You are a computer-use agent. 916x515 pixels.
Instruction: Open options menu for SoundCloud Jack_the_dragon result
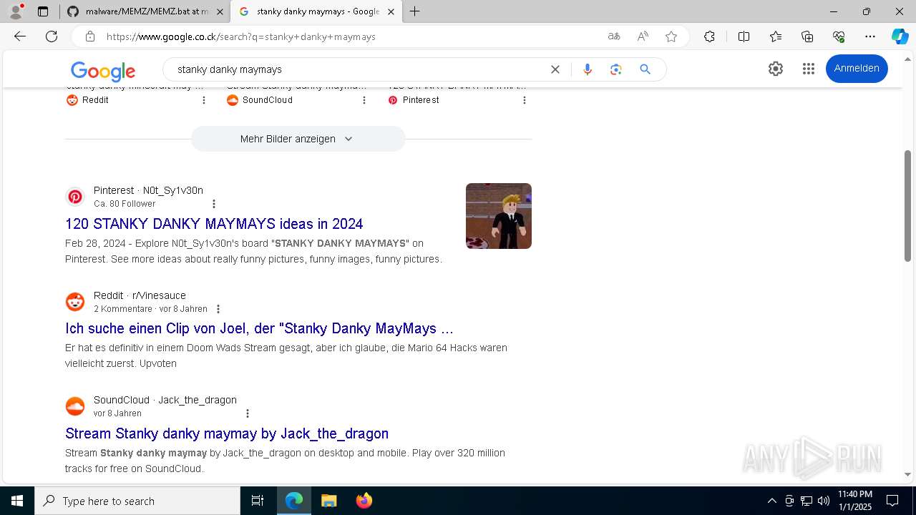coord(248,413)
